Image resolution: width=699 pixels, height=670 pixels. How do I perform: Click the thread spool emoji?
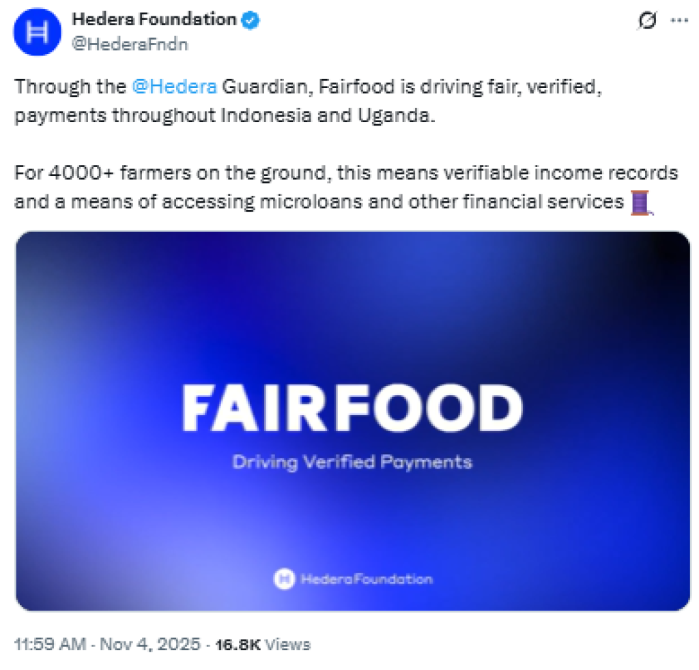641,203
